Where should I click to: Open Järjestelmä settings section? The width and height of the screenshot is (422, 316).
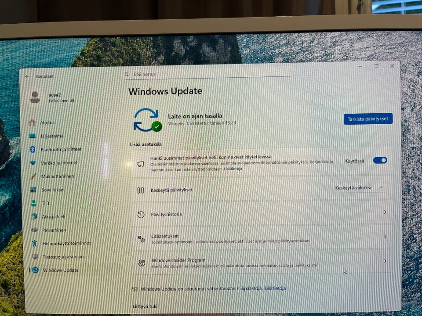[52, 136]
